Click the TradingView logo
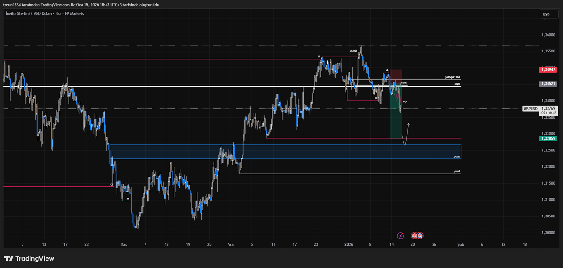Screen dimensions: 563x268 [29, 258]
